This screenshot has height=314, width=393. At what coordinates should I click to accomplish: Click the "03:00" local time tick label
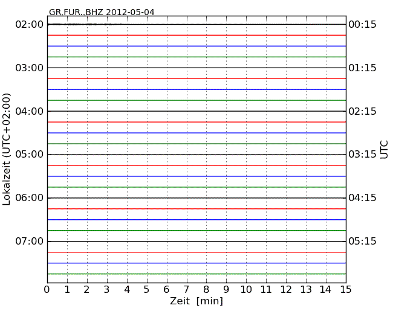point(30,68)
